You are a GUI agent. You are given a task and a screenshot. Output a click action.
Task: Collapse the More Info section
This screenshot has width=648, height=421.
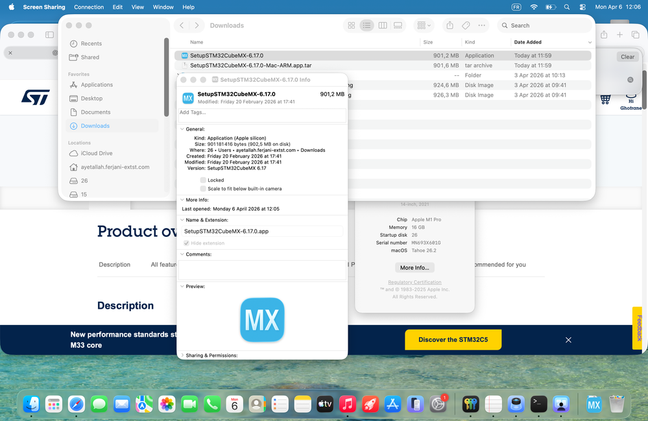coord(182,200)
